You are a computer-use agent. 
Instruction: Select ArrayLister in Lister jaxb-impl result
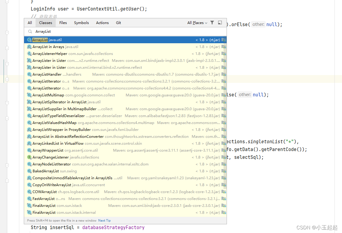(125, 60)
